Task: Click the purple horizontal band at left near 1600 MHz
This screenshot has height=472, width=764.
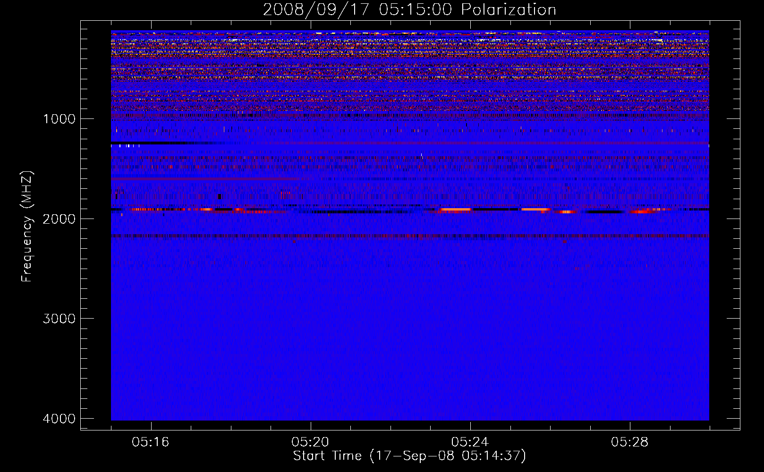Action: pos(203,179)
